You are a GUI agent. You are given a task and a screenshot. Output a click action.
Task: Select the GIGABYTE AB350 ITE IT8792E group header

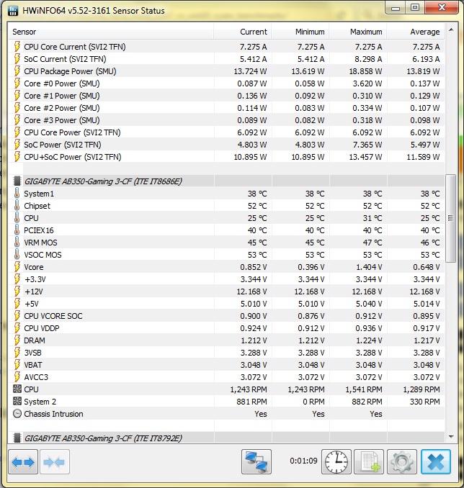[103, 438]
